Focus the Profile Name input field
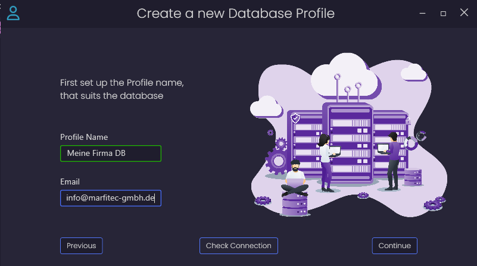Viewport: 477px width, 266px height. coord(111,154)
